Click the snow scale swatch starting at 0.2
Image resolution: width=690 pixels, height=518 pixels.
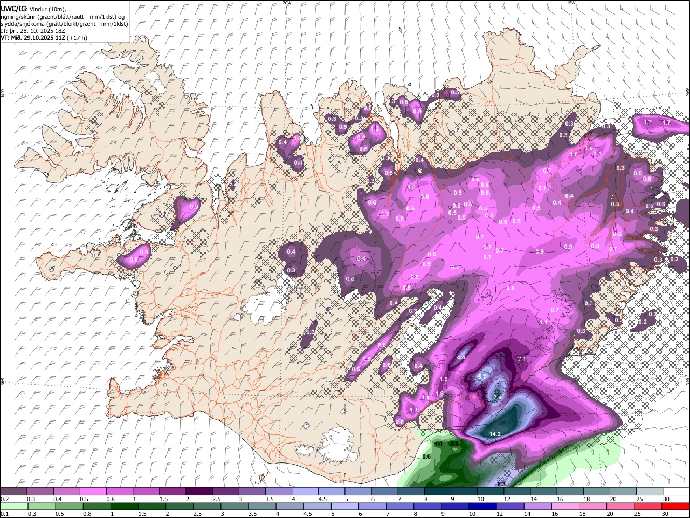[x=13, y=492]
